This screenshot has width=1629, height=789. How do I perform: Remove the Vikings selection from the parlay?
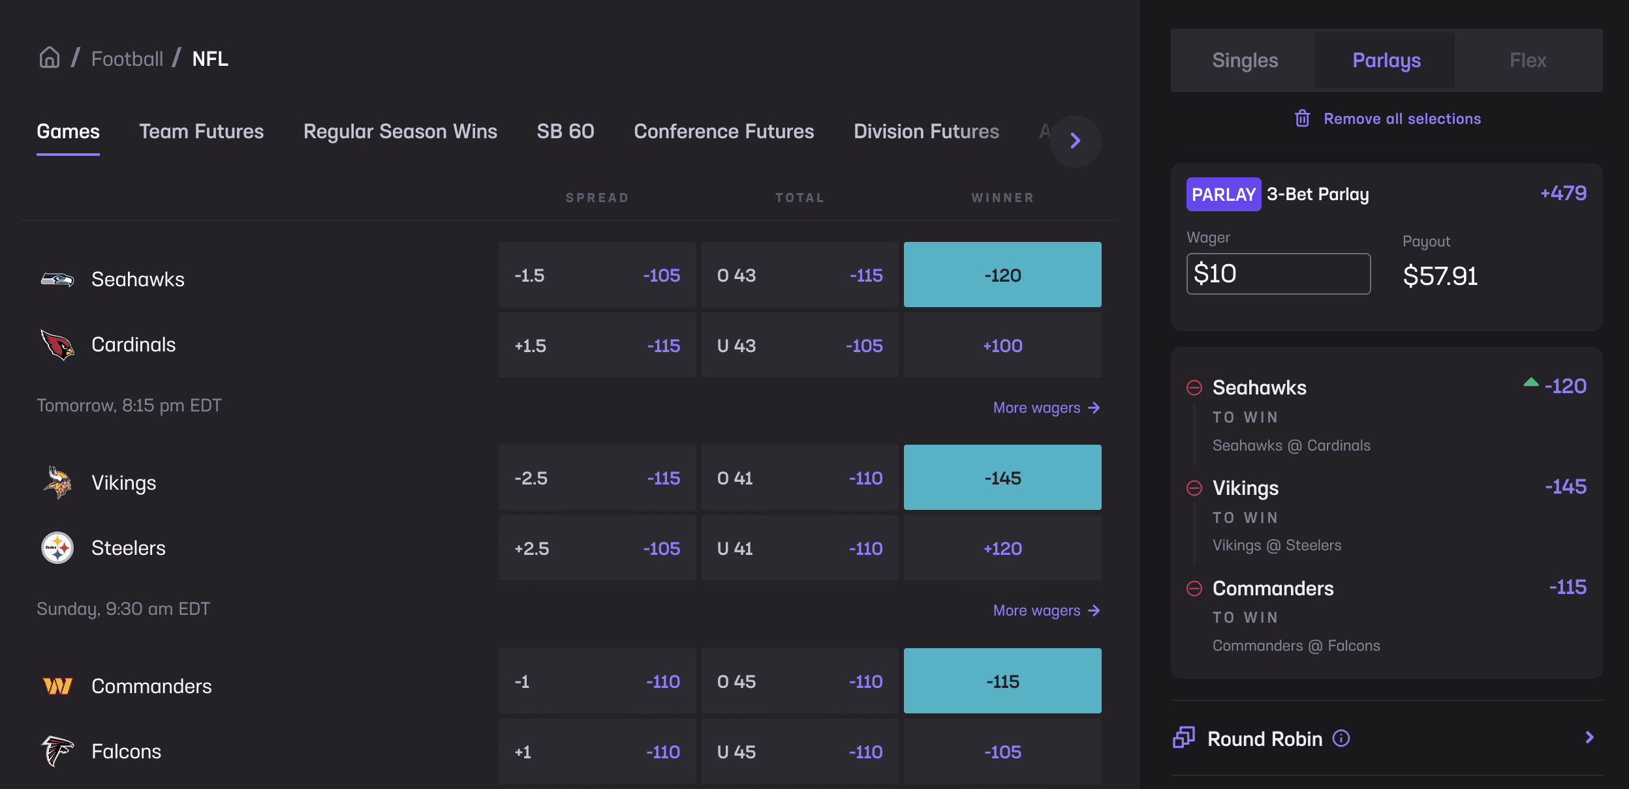(x=1195, y=488)
